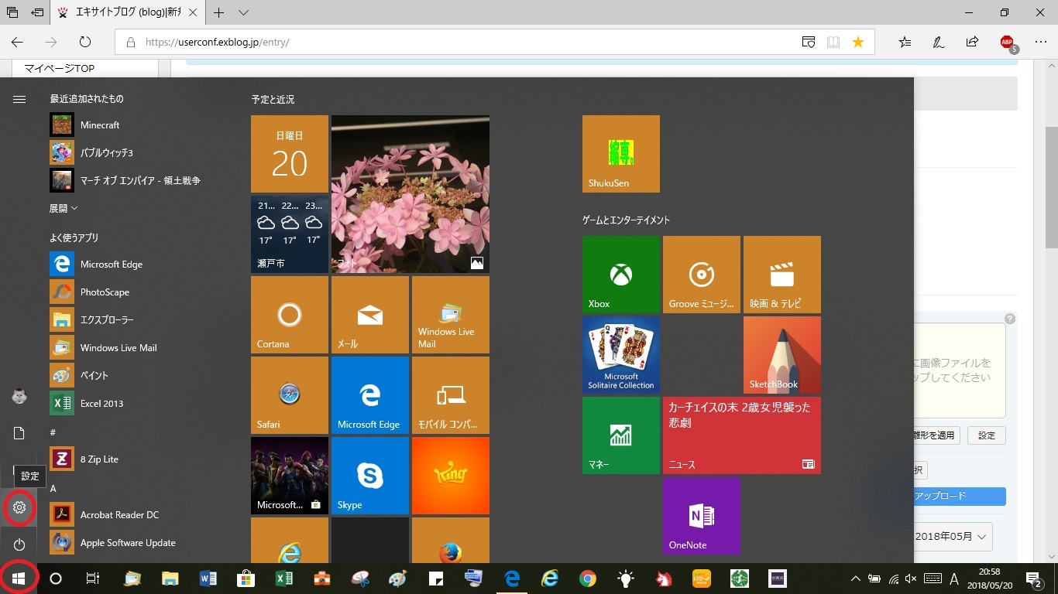1058x594 pixels.
Task: Expand the Start hamburger menu
Action: [x=19, y=99]
